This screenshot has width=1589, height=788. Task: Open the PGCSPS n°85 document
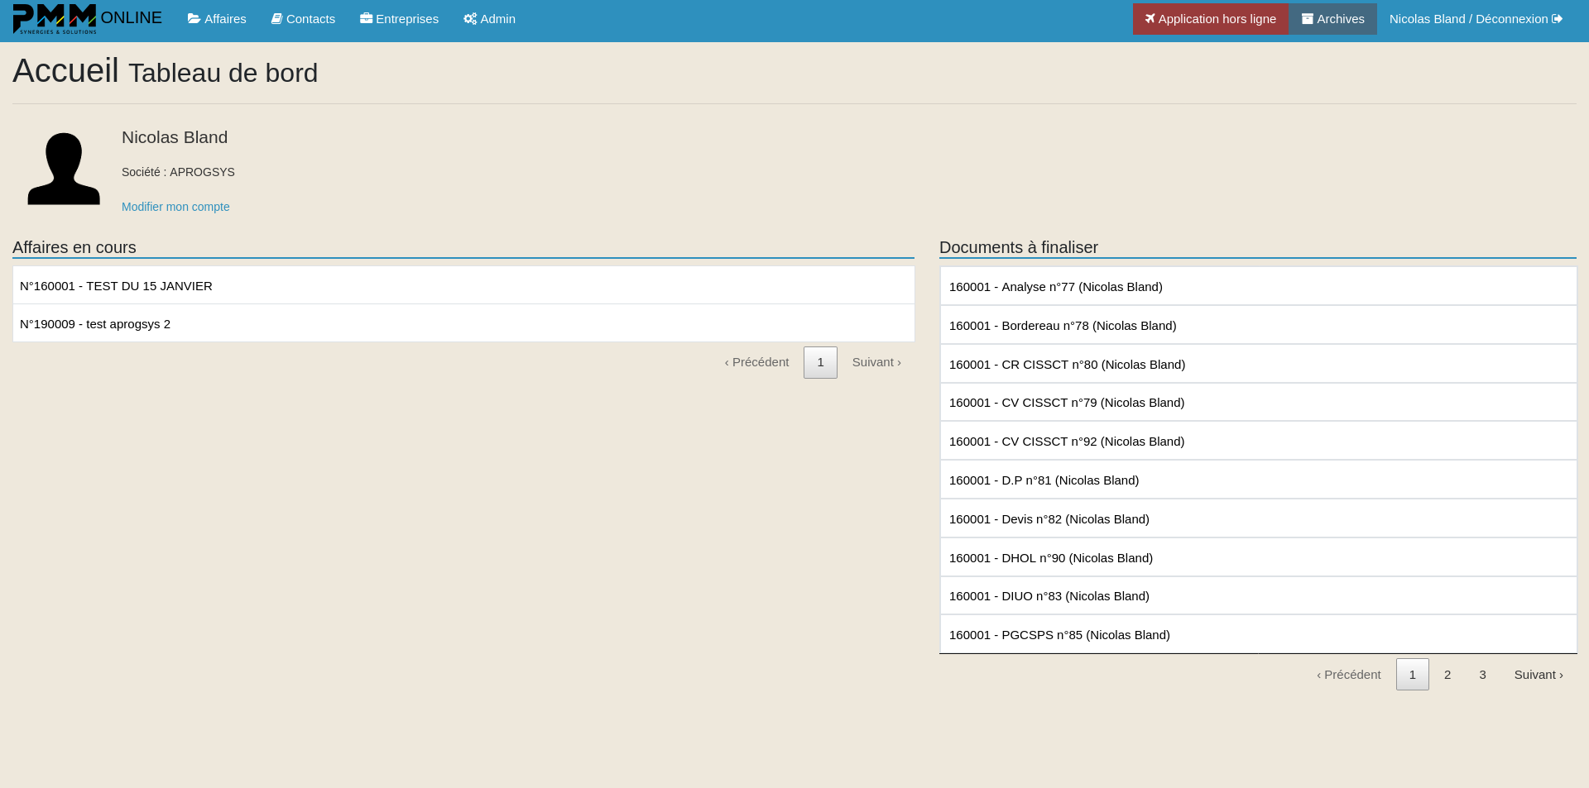[x=1059, y=635]
